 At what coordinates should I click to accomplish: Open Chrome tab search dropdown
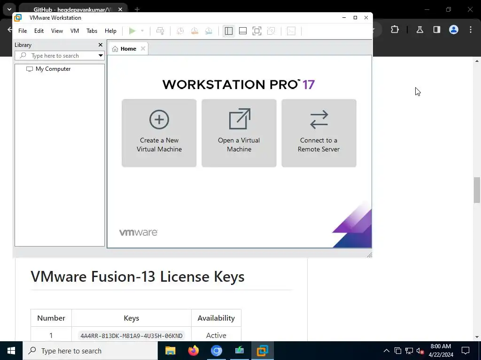pos(9,9)
